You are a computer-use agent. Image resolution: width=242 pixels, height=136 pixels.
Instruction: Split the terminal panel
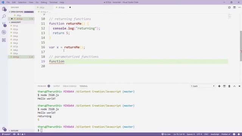pyautogui.click(x=224, y=86)
